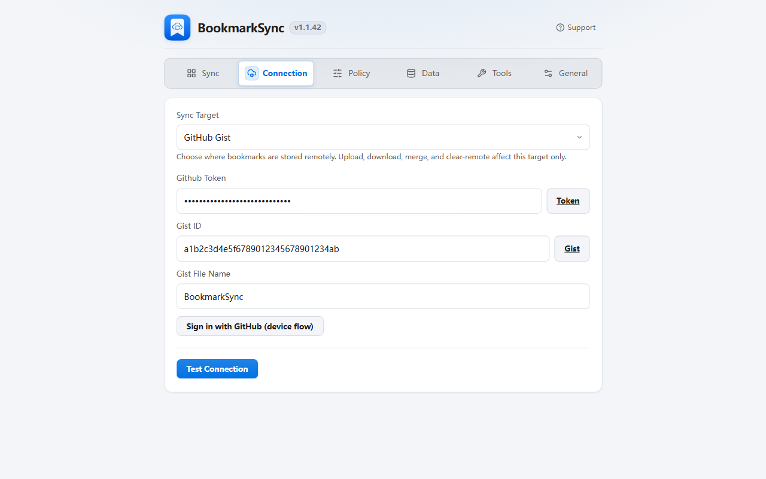Click the Policy tab sliders icon
Screen dimensions: 766x479
(338, 73)
